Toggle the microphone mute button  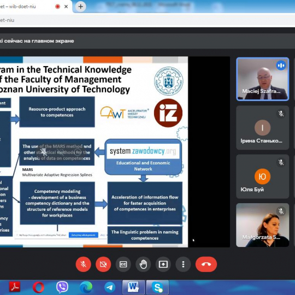point(84,264)
